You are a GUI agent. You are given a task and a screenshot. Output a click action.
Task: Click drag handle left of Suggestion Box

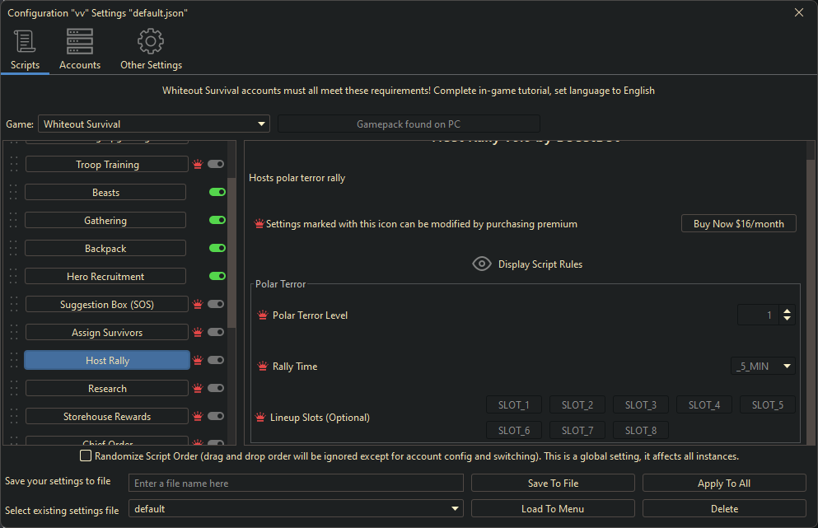(13, 304)
